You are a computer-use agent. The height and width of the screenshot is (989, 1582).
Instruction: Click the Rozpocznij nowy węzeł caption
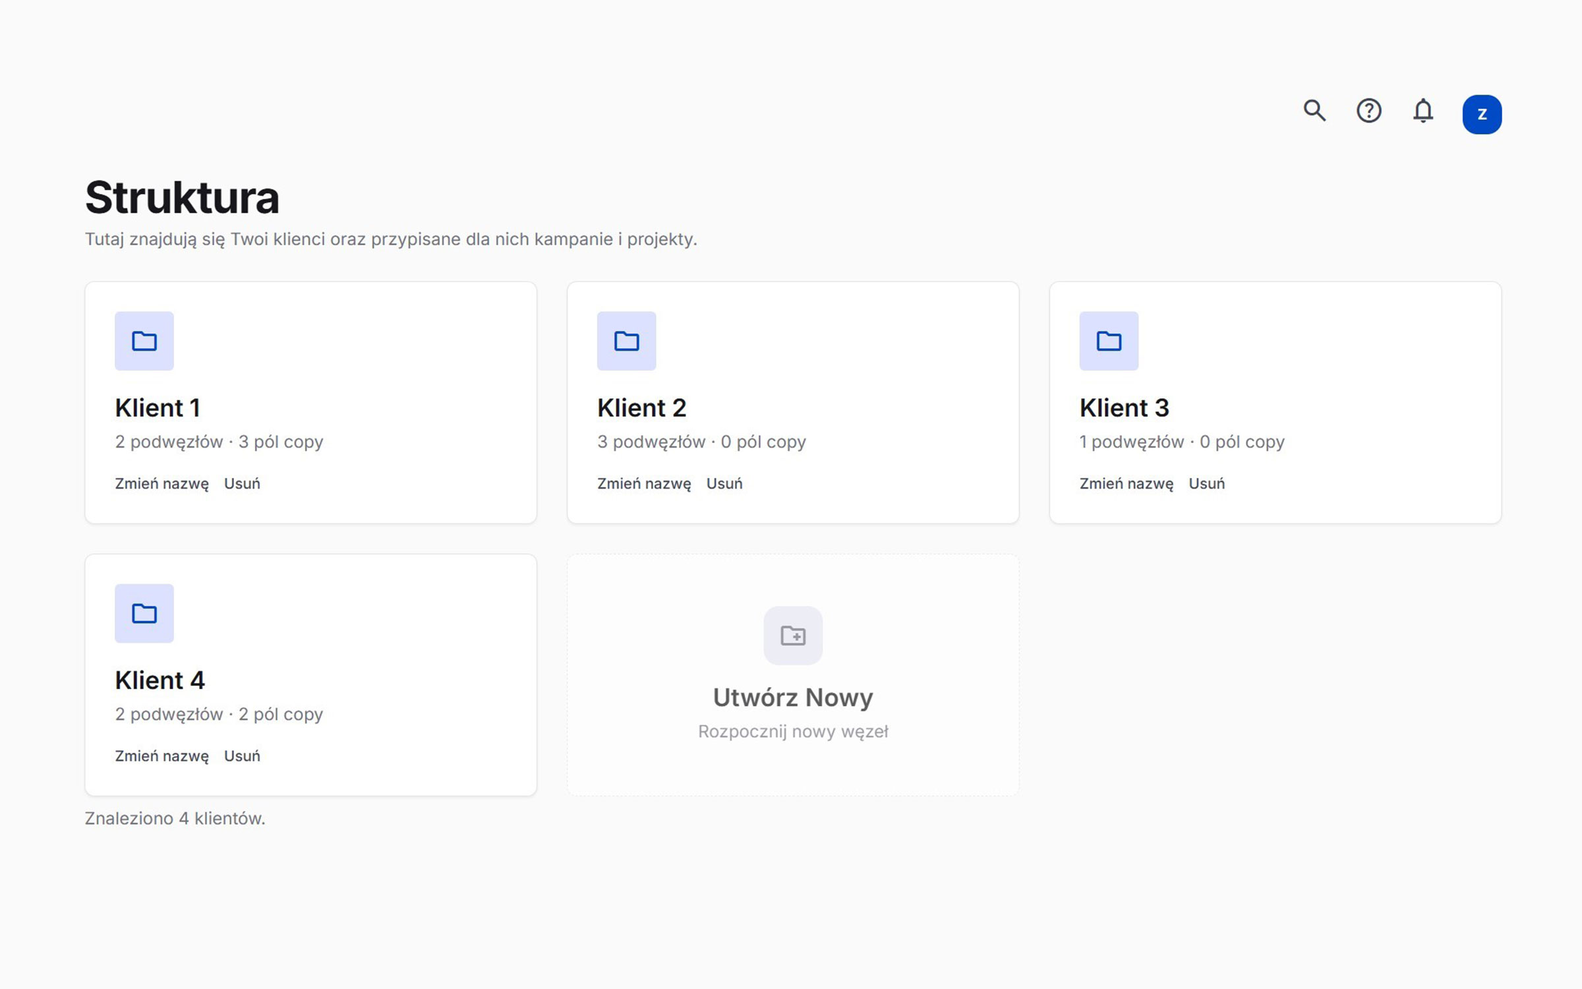click(793, 732)
